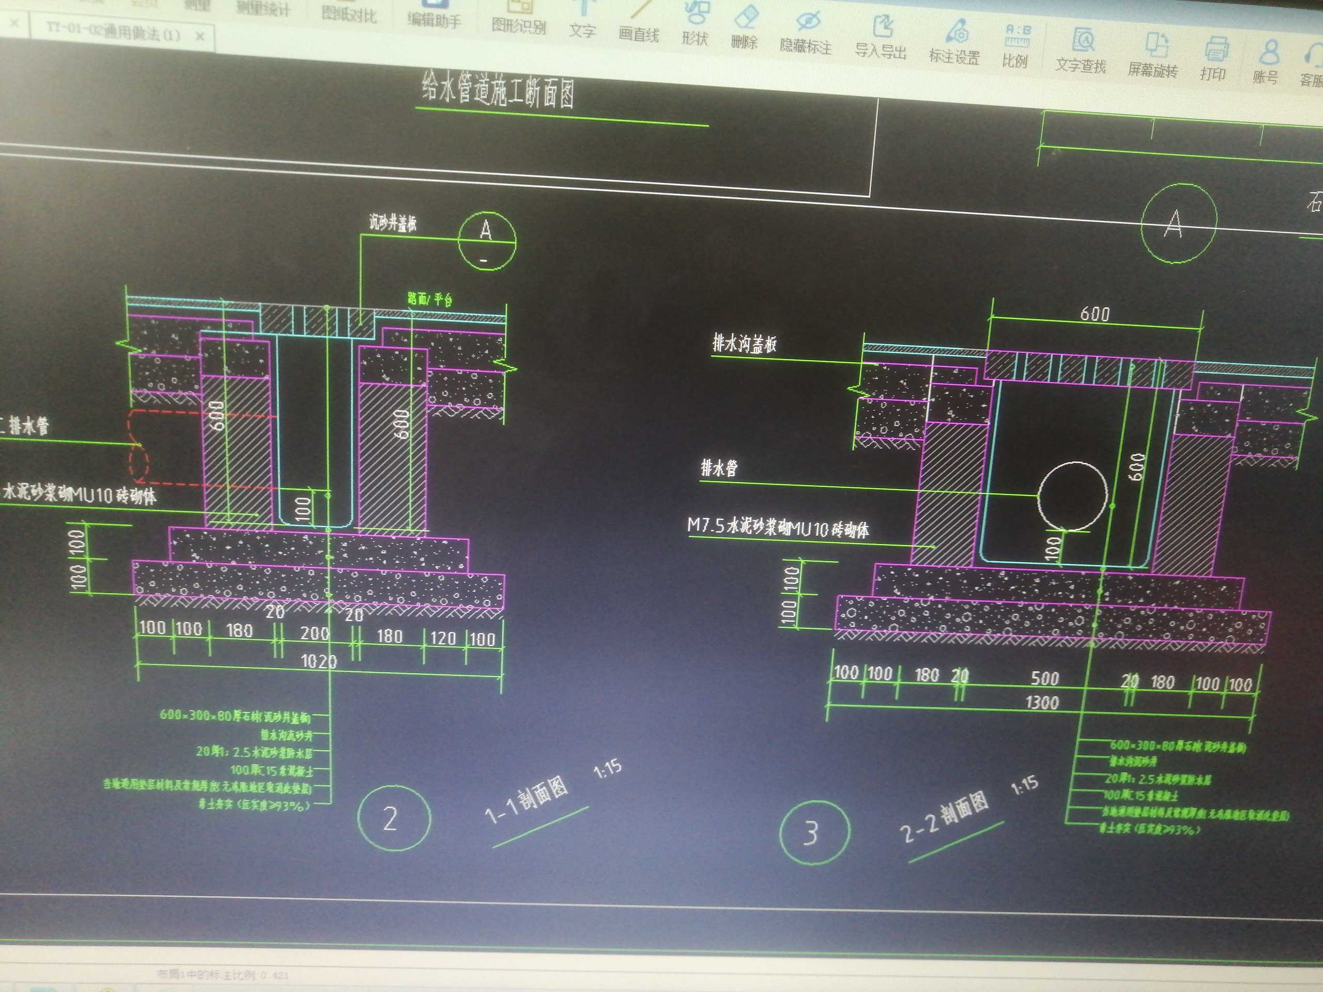The image size is (1323, 992).
Task: Click the 2-2剖面图 section title
Action: tap(944, 817)
